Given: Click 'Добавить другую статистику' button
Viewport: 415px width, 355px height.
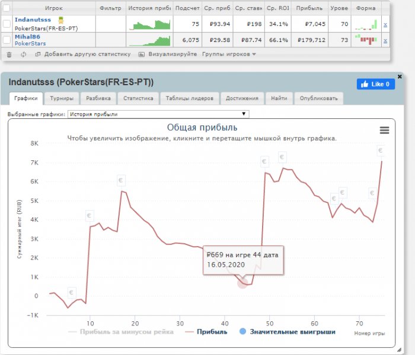Looking at the screenshot, I should 83,54.
